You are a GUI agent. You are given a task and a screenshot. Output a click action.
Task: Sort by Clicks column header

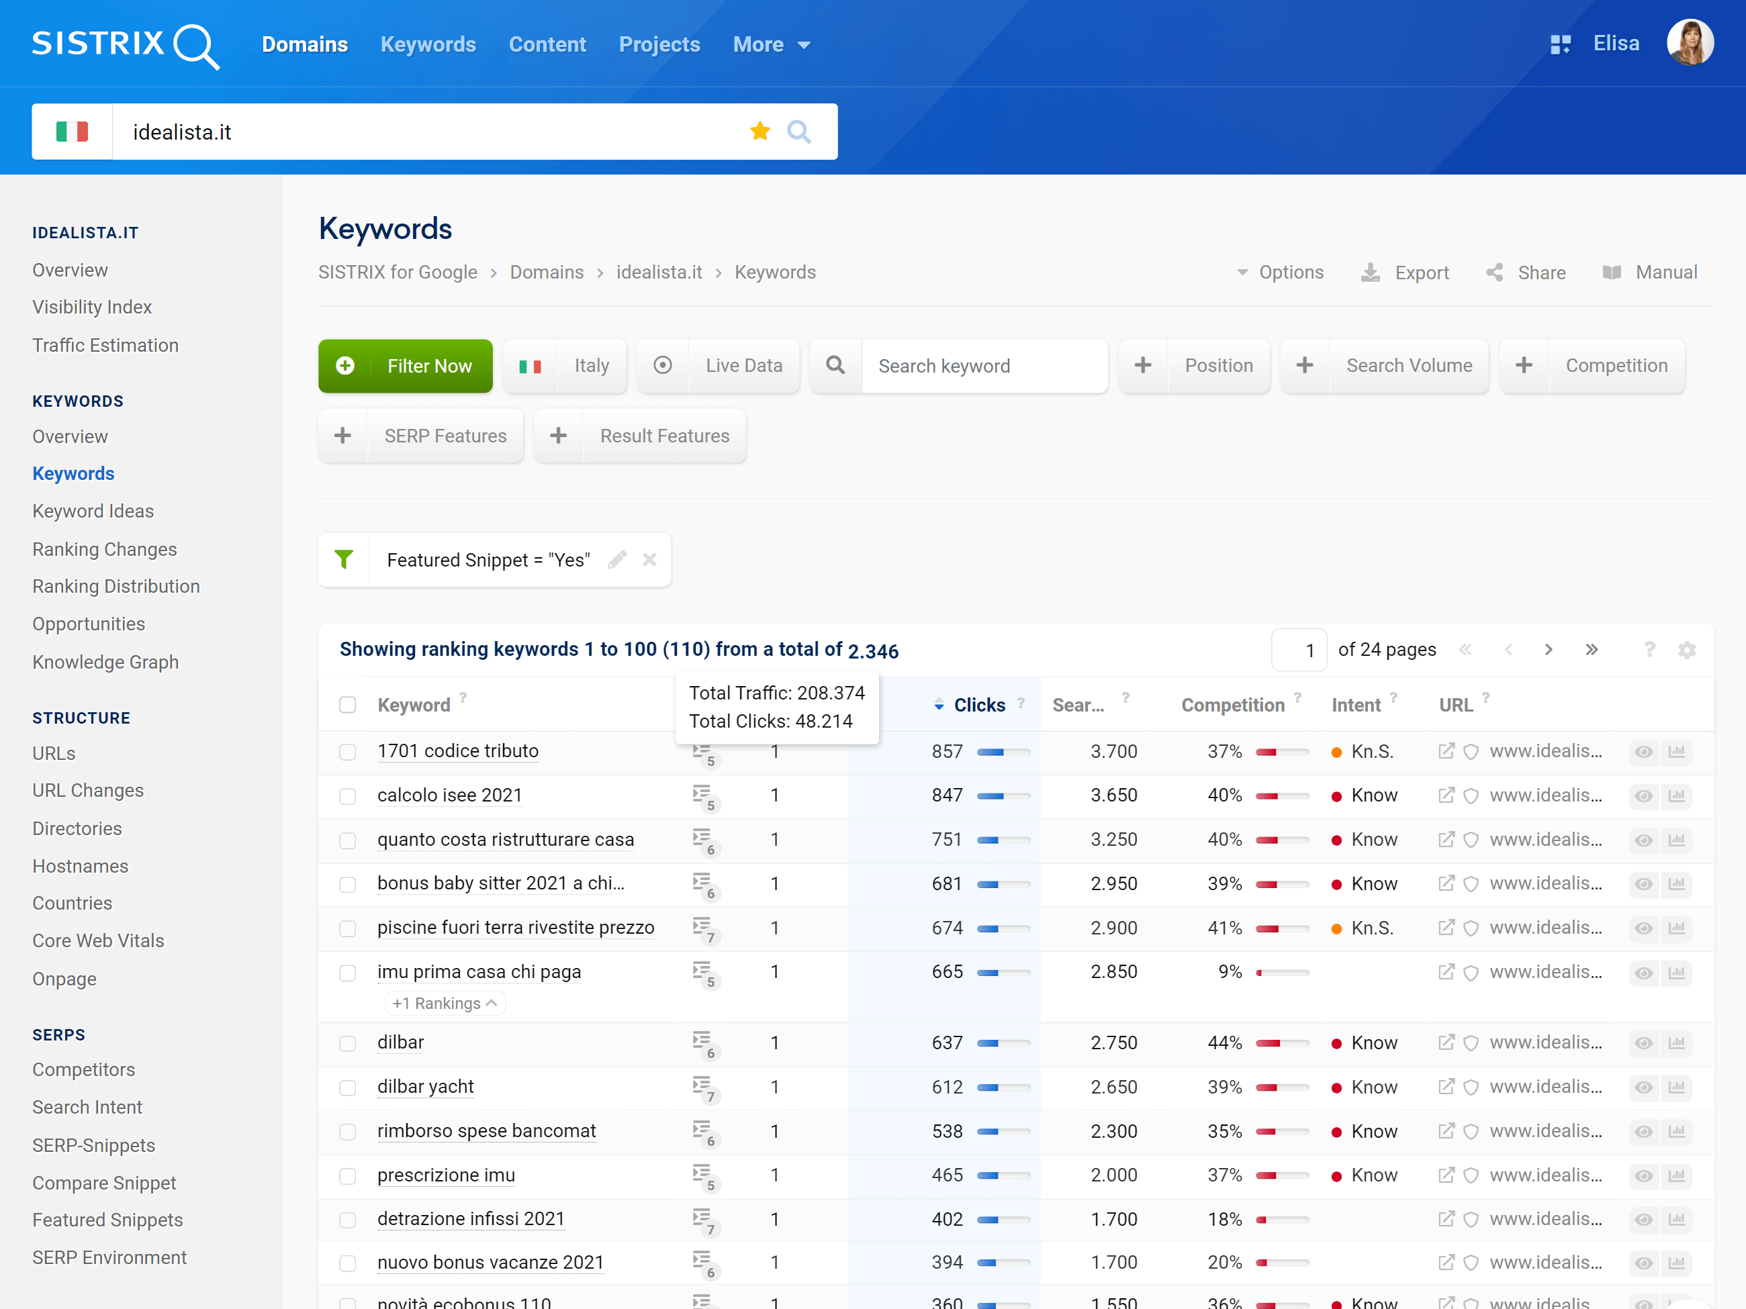[979, 705]
